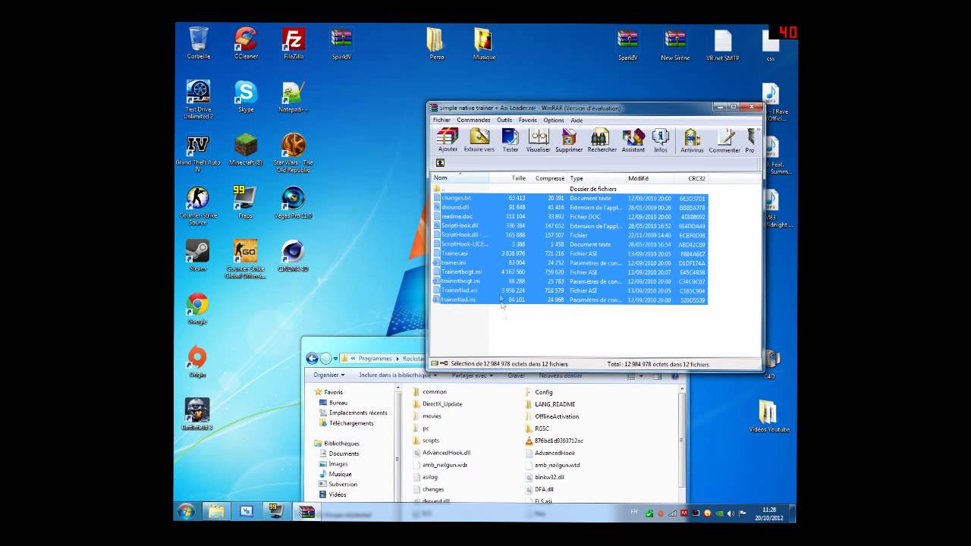Click Nouveau dossier in Explorer toolbar

(x=561, y=375)
